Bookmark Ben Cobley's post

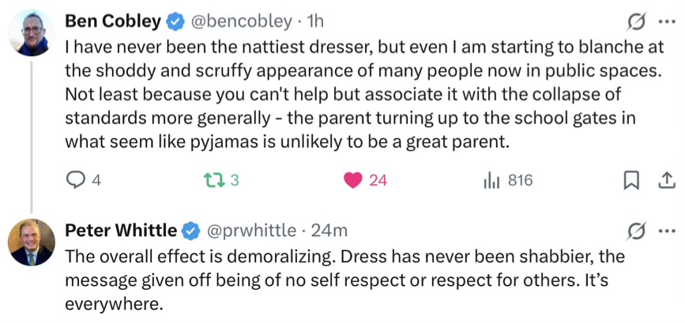click(x=632, y=181)
